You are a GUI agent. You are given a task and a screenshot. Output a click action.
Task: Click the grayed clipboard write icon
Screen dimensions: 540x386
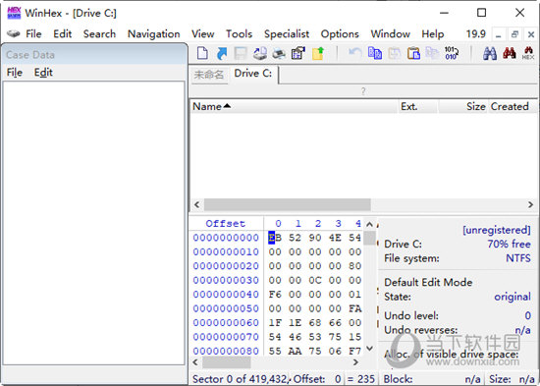(432, 53)
